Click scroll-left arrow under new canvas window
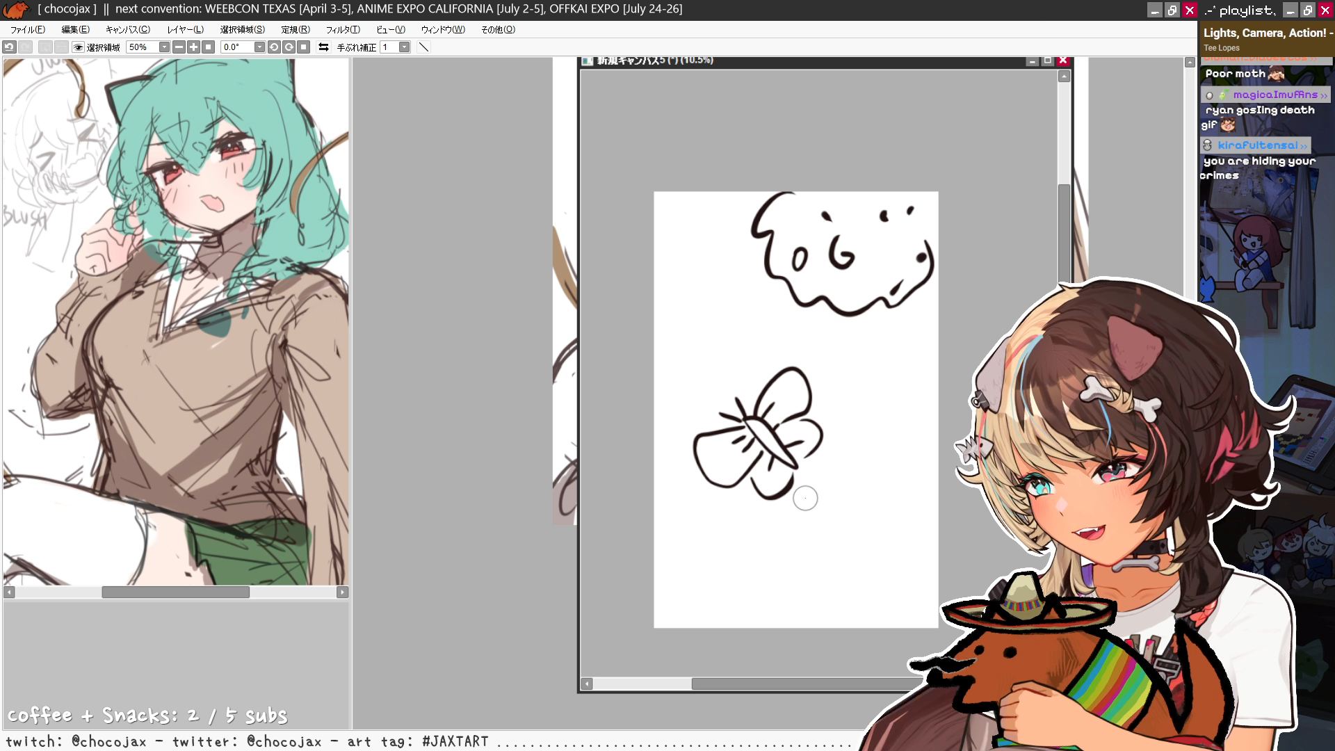 587,684
